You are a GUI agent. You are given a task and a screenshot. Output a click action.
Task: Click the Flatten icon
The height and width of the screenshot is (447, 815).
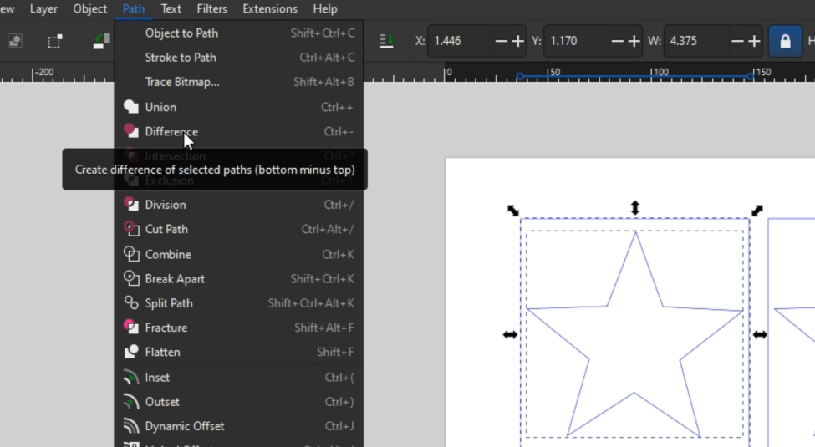point(131,353)
